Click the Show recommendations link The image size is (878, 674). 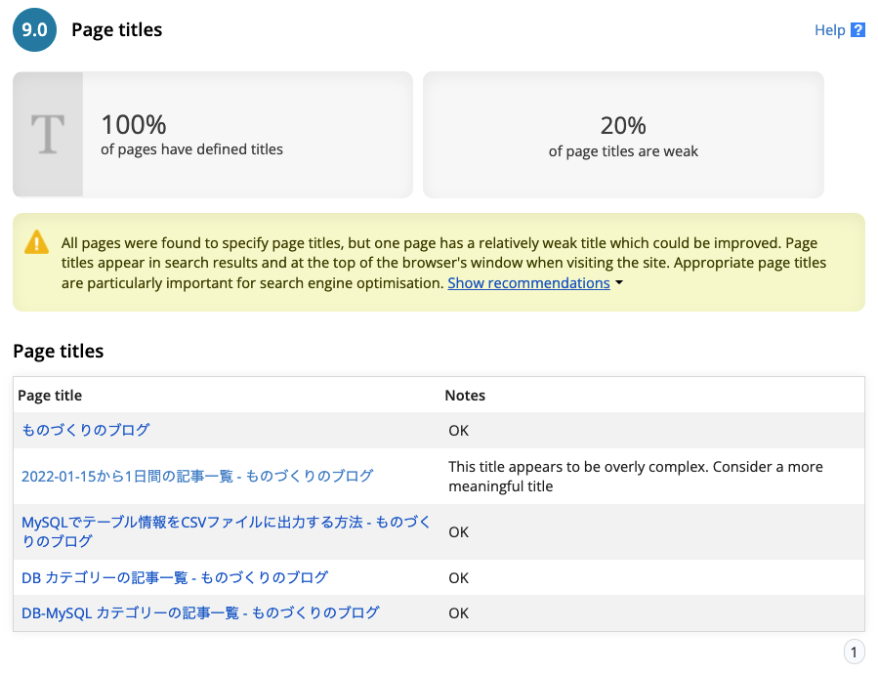click(x=528, y=283)
